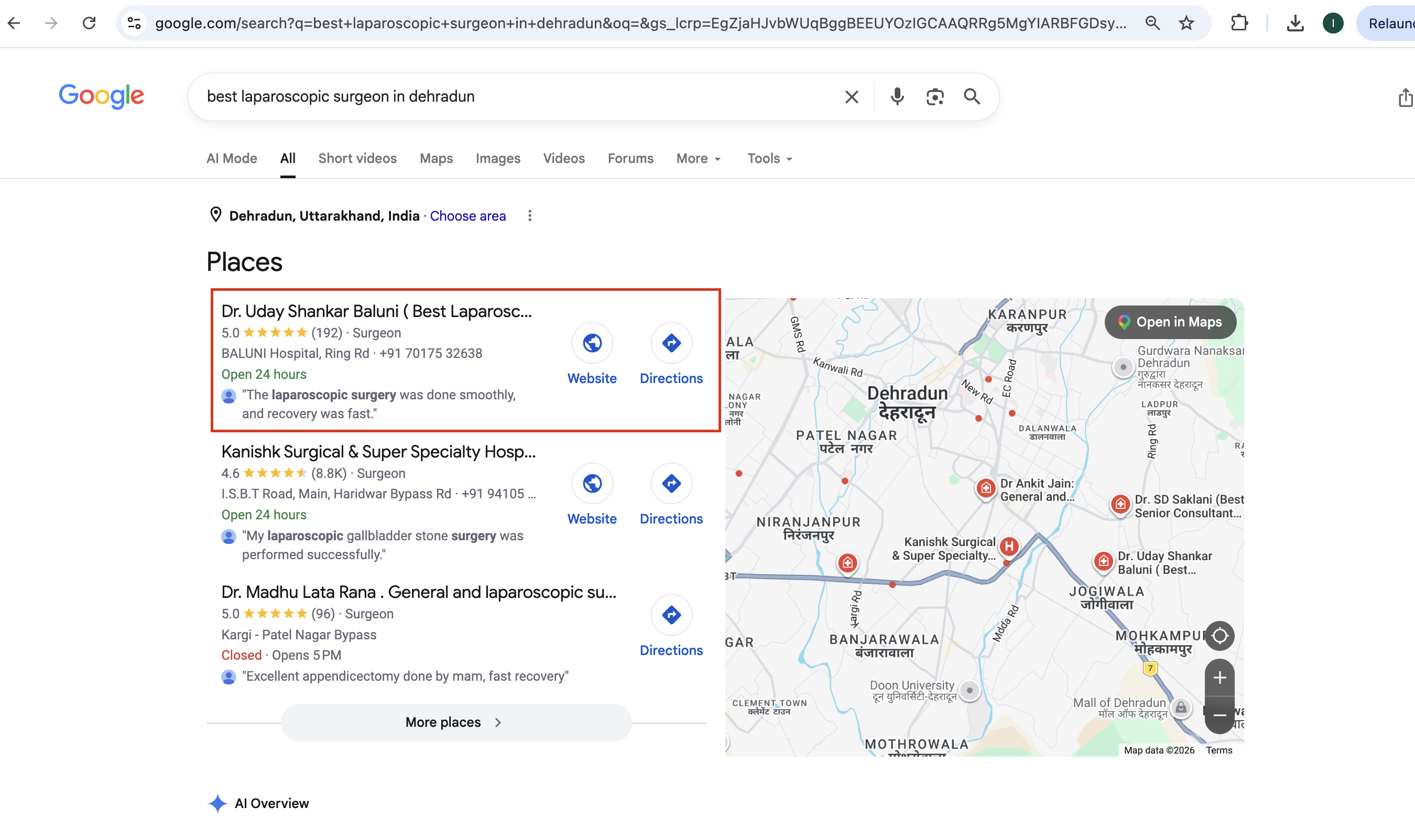Open Short videos tab
Viewport: 1415px width, 829px height.
[357, 158]
